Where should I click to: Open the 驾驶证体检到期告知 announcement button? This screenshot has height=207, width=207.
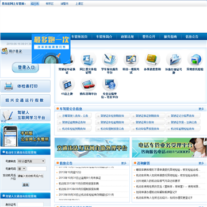click(113, 116)
